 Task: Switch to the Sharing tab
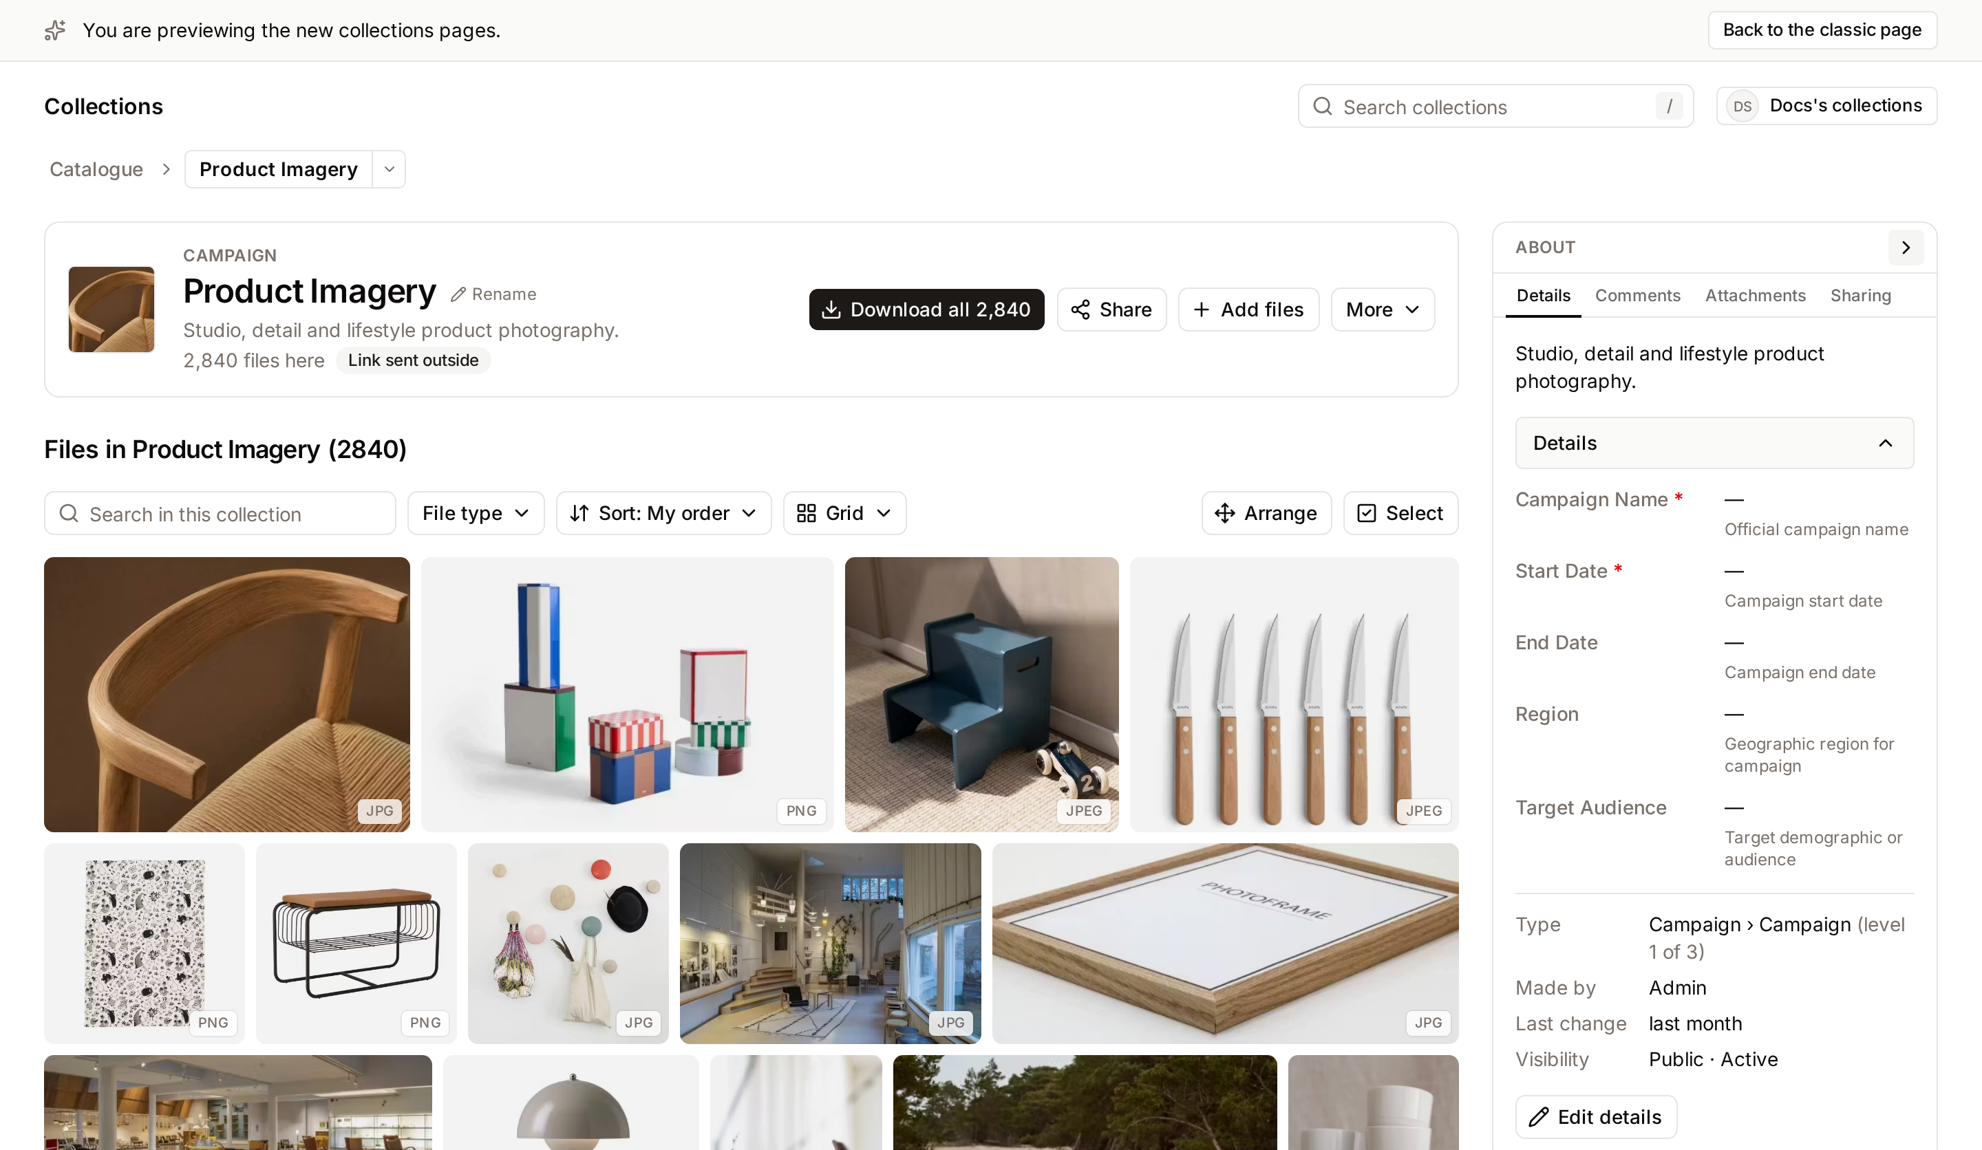coord(1860,296)
